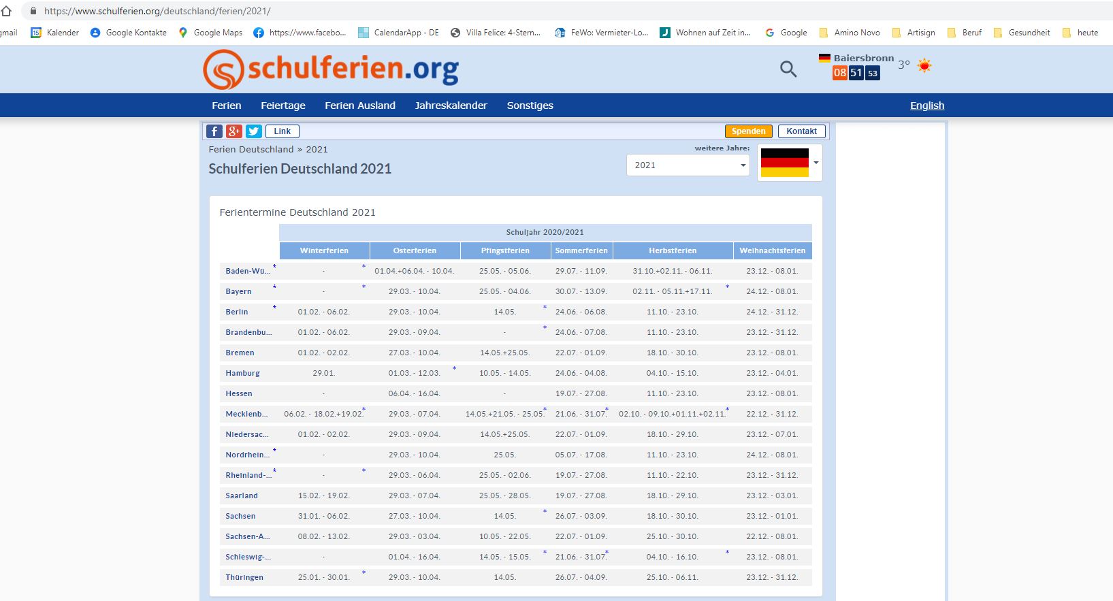Click the Google+ share icon

coord(234,131)
